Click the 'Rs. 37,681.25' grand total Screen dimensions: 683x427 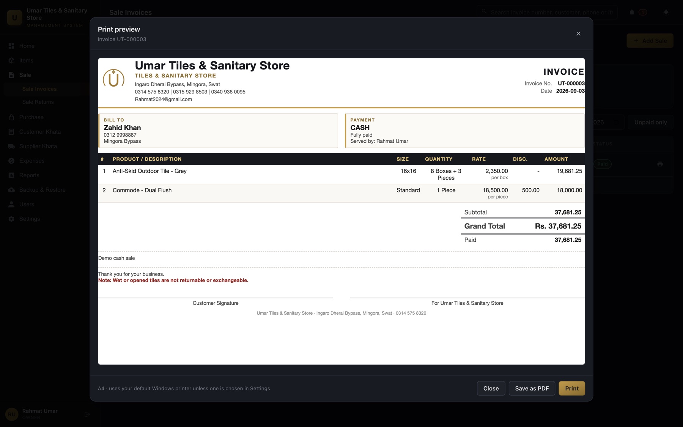click(558, 226)
